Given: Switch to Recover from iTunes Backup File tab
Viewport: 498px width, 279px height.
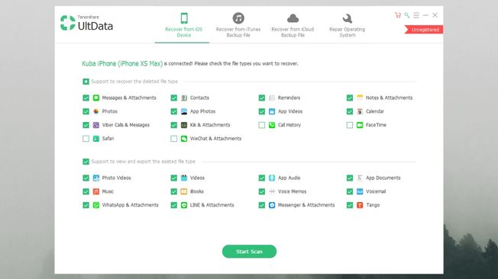Looking at the screenshot, I should [x=238, y=25].
